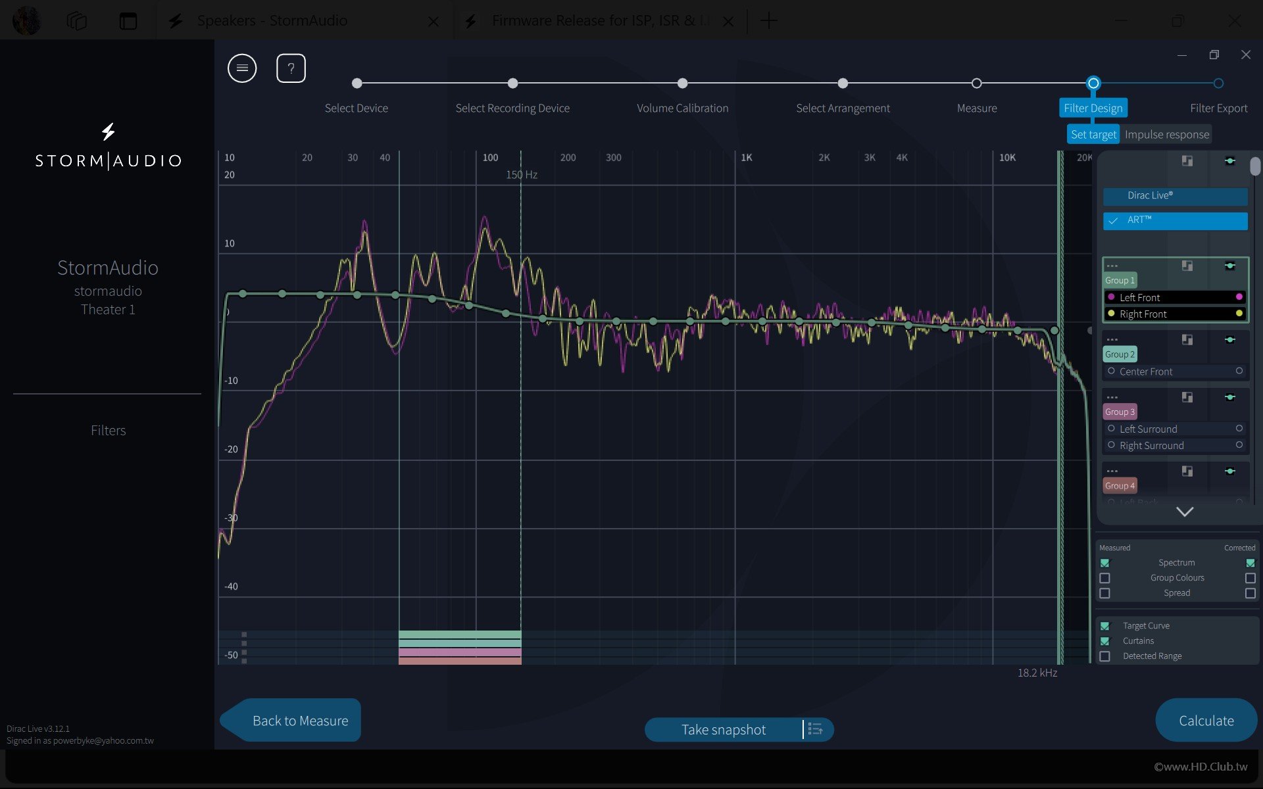Select the Group 3 label
The width and height of the screenshot is (1263, 789).
pyautogui.click(x=1120, y=412)
